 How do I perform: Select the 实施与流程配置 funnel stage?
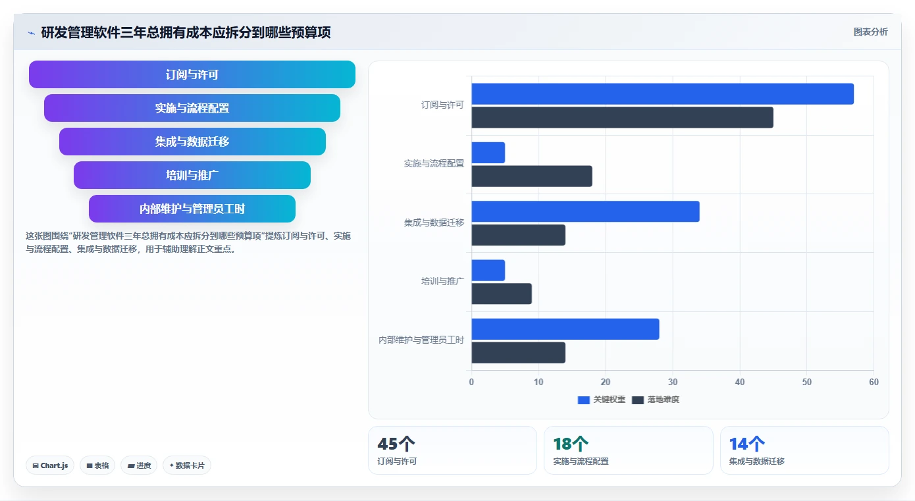coord(192,108)
